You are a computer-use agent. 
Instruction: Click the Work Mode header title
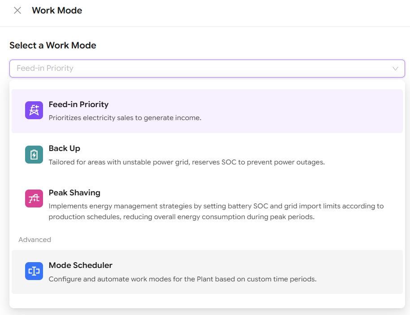[57, 10]
